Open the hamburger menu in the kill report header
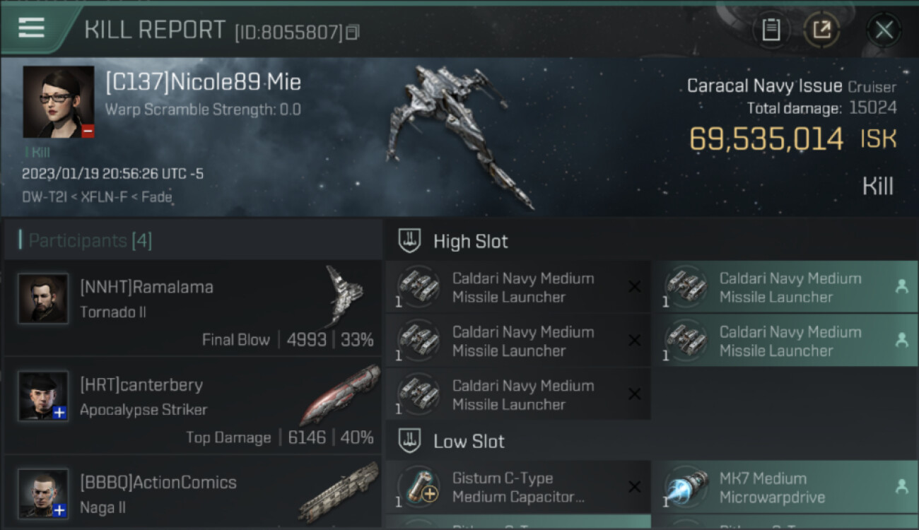The width and height of the screenshot is (919, 530). (x=31, y=28)
